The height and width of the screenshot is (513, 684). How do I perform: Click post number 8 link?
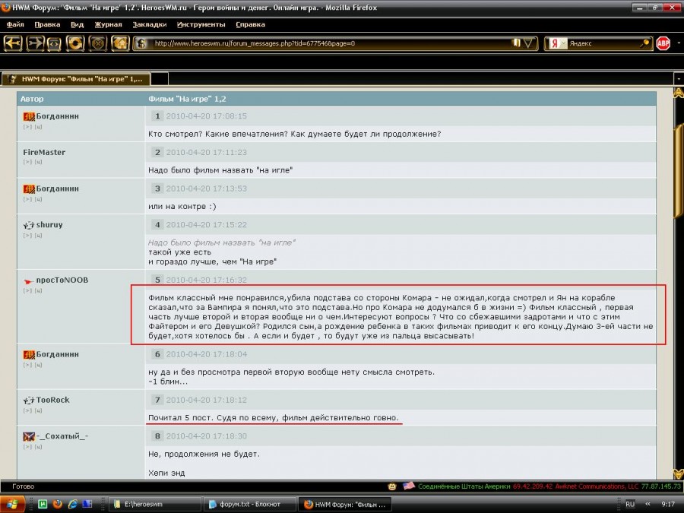pyautogui.click(x=157, y=435)
